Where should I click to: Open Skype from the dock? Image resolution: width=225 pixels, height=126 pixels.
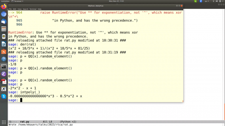tap(4, 96)
